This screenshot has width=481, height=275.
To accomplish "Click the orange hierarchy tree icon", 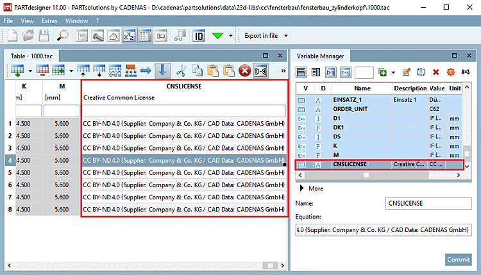I will (131, 71).
